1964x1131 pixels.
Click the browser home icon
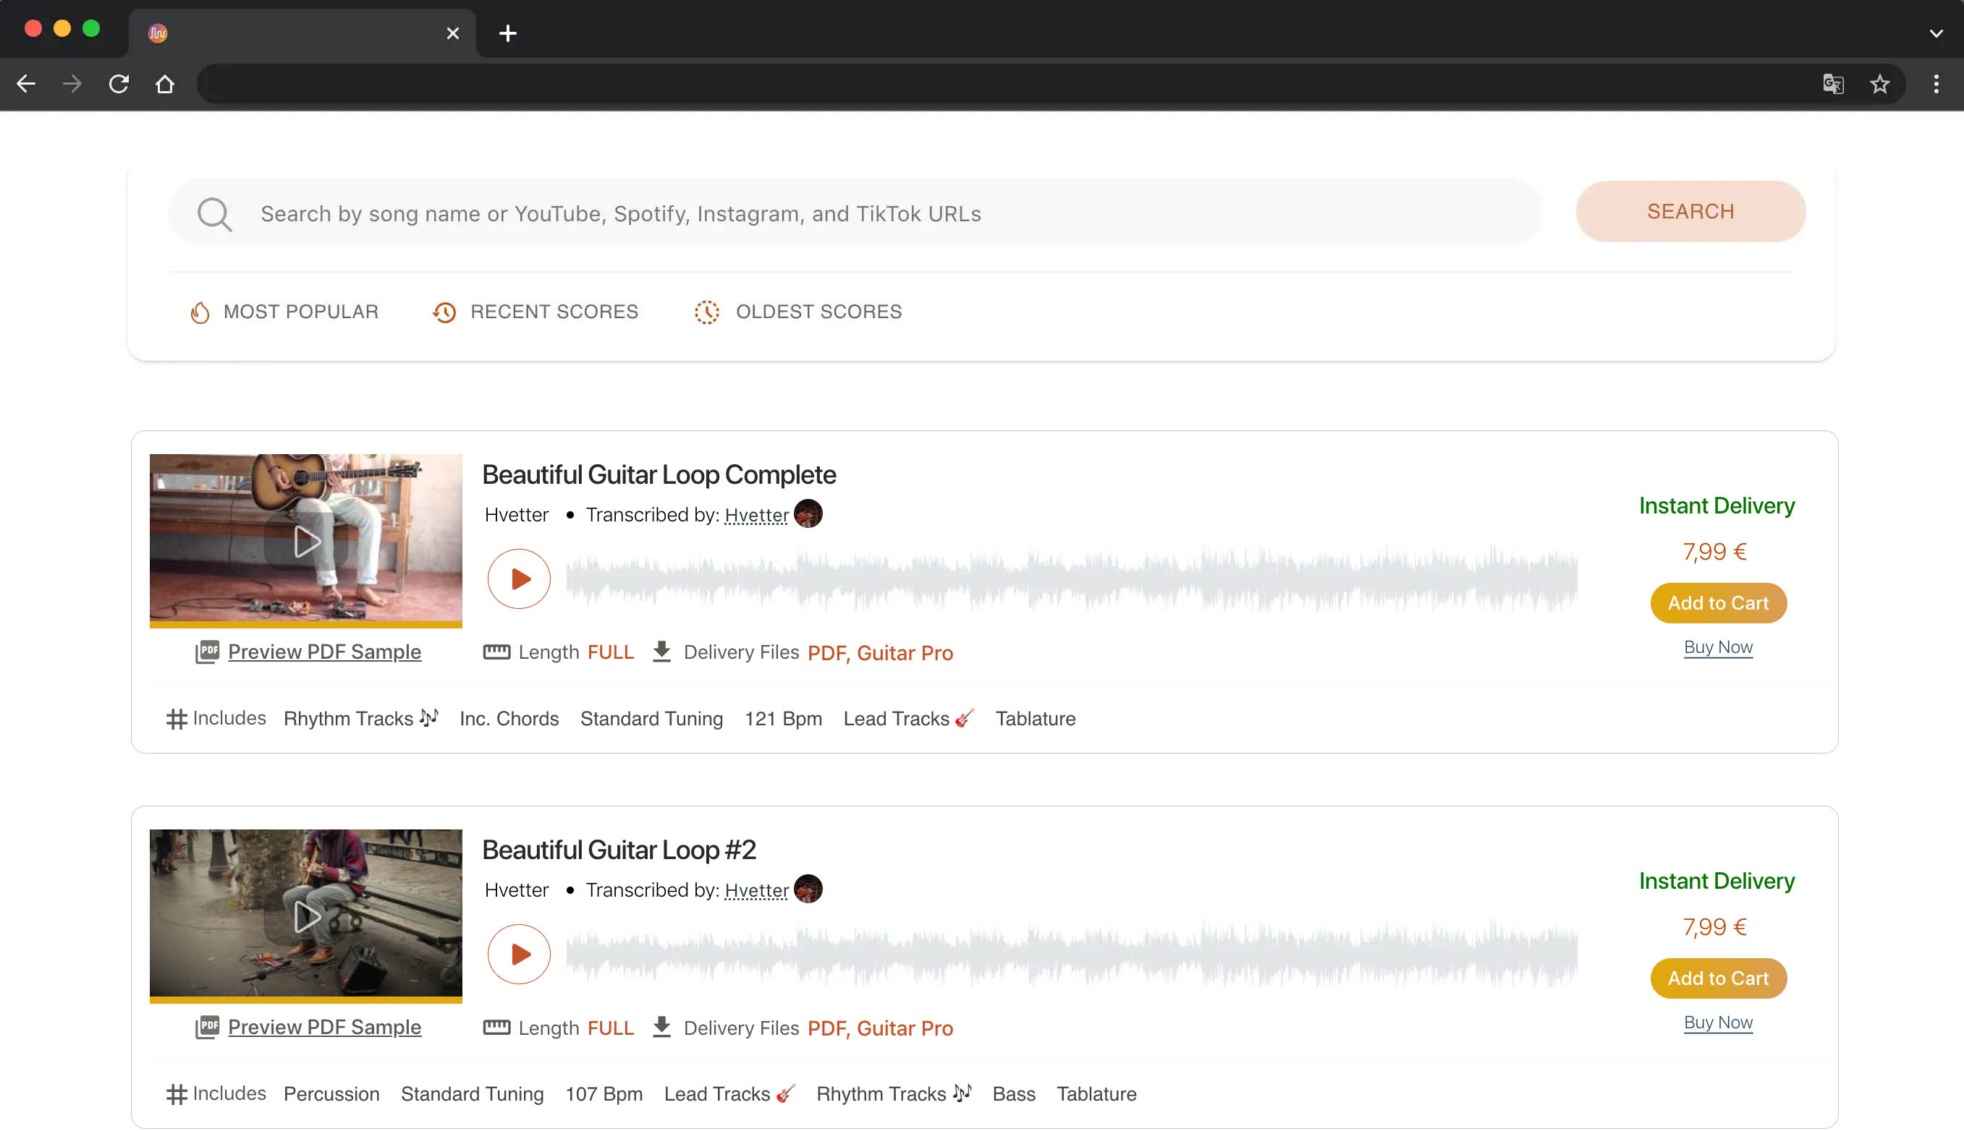[165, 84]
